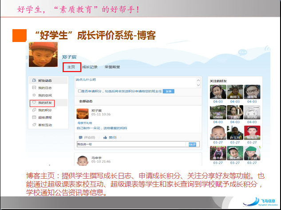Select 我的好友 heart icon entry
Image resolution: width=281 pixels, height=210 pixels.
34,103
